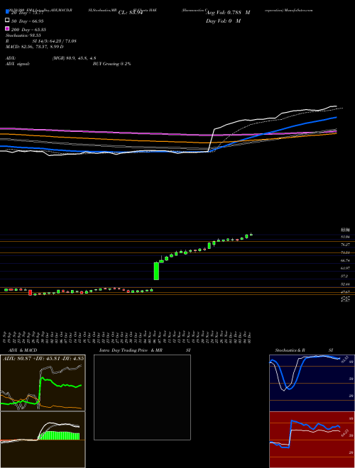Screen dimensions: 355x468
Task: Click the 'SI 14/3: 64.23 / 71.08' RSI reading
Action: (55, 41)
